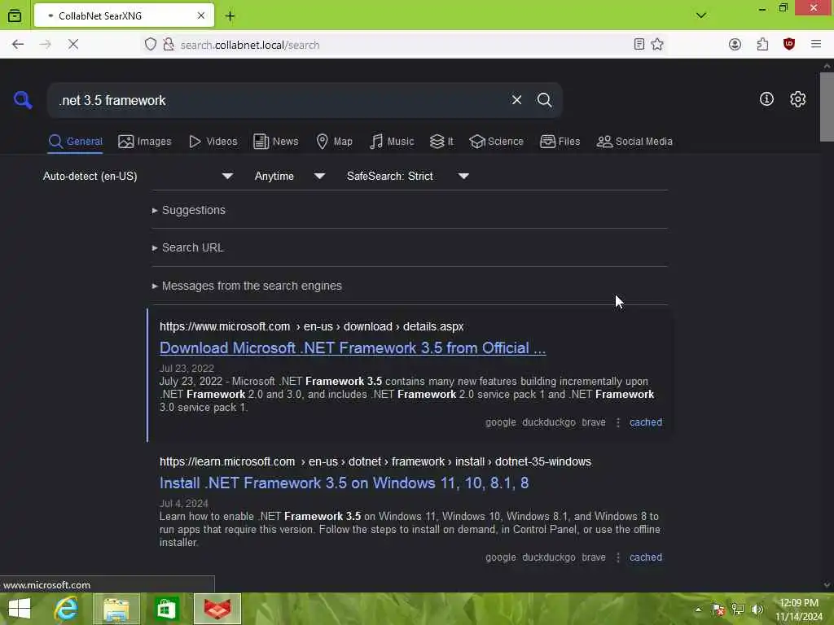Switch to the Videos category
The height and width of the screenshot is (625, 834).
tap(213, 142)
